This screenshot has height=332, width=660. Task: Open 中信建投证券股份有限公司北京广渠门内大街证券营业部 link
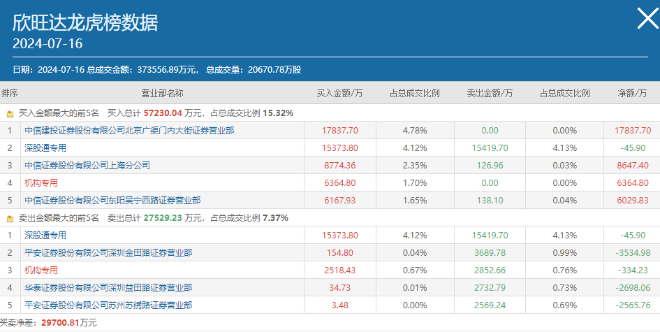point(129,131)
